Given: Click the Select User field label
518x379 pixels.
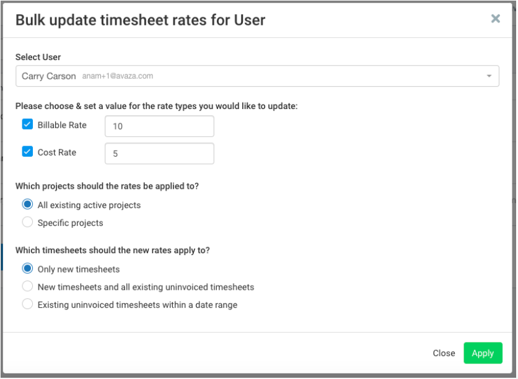Looking at the screenshot, I should 38,57.
